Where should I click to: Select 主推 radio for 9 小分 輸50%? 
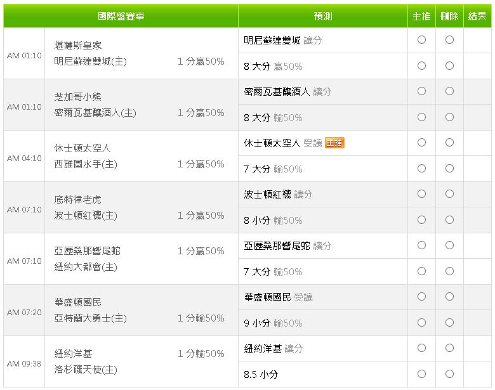point(421,323)
